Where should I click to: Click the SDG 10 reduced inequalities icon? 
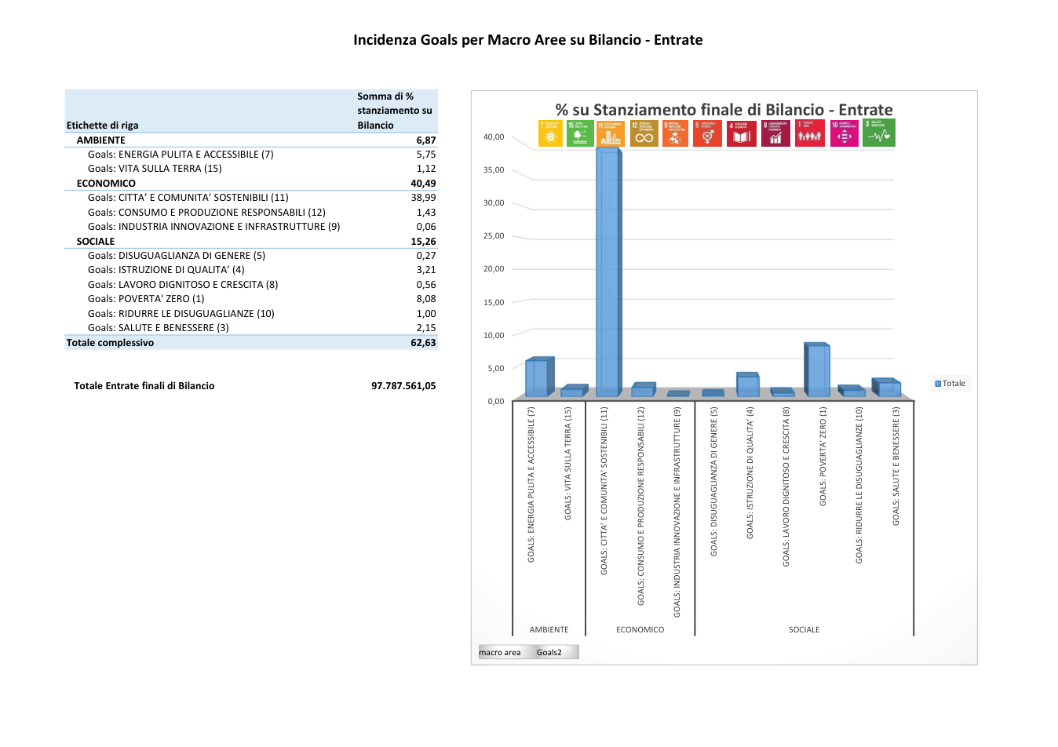844,133
